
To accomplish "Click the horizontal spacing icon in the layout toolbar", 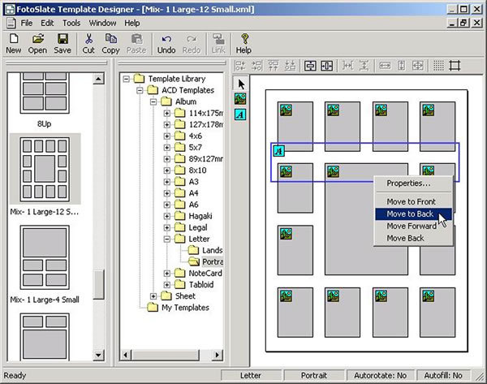I will pos(347,66).
